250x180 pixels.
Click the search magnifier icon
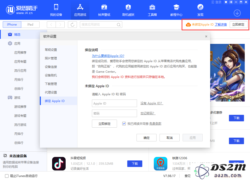[x=119, y=25]
